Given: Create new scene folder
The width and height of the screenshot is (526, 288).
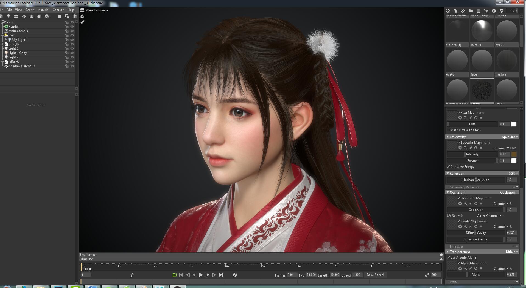Looking at the screenshot, I should 59,16.
